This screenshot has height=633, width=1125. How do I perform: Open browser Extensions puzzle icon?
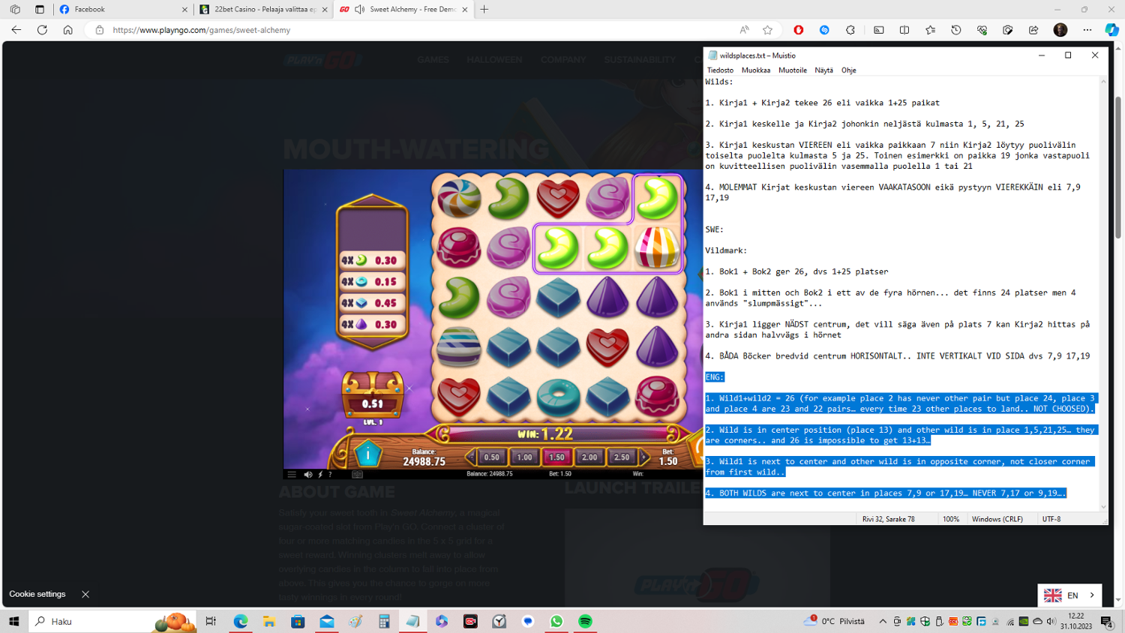(850, 30)
